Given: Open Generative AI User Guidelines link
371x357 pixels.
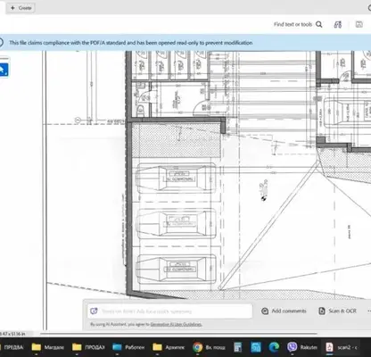Looking at the screenshot, I should tap(177, 324).
